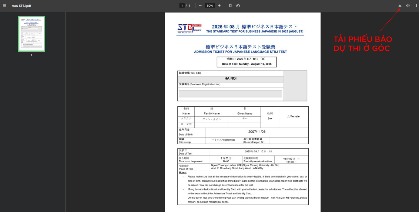This screenshot has width=419, height=212.
Task: Click the katakana given name 'チー'
Action: pyautogui.click(x=245, y=119)
